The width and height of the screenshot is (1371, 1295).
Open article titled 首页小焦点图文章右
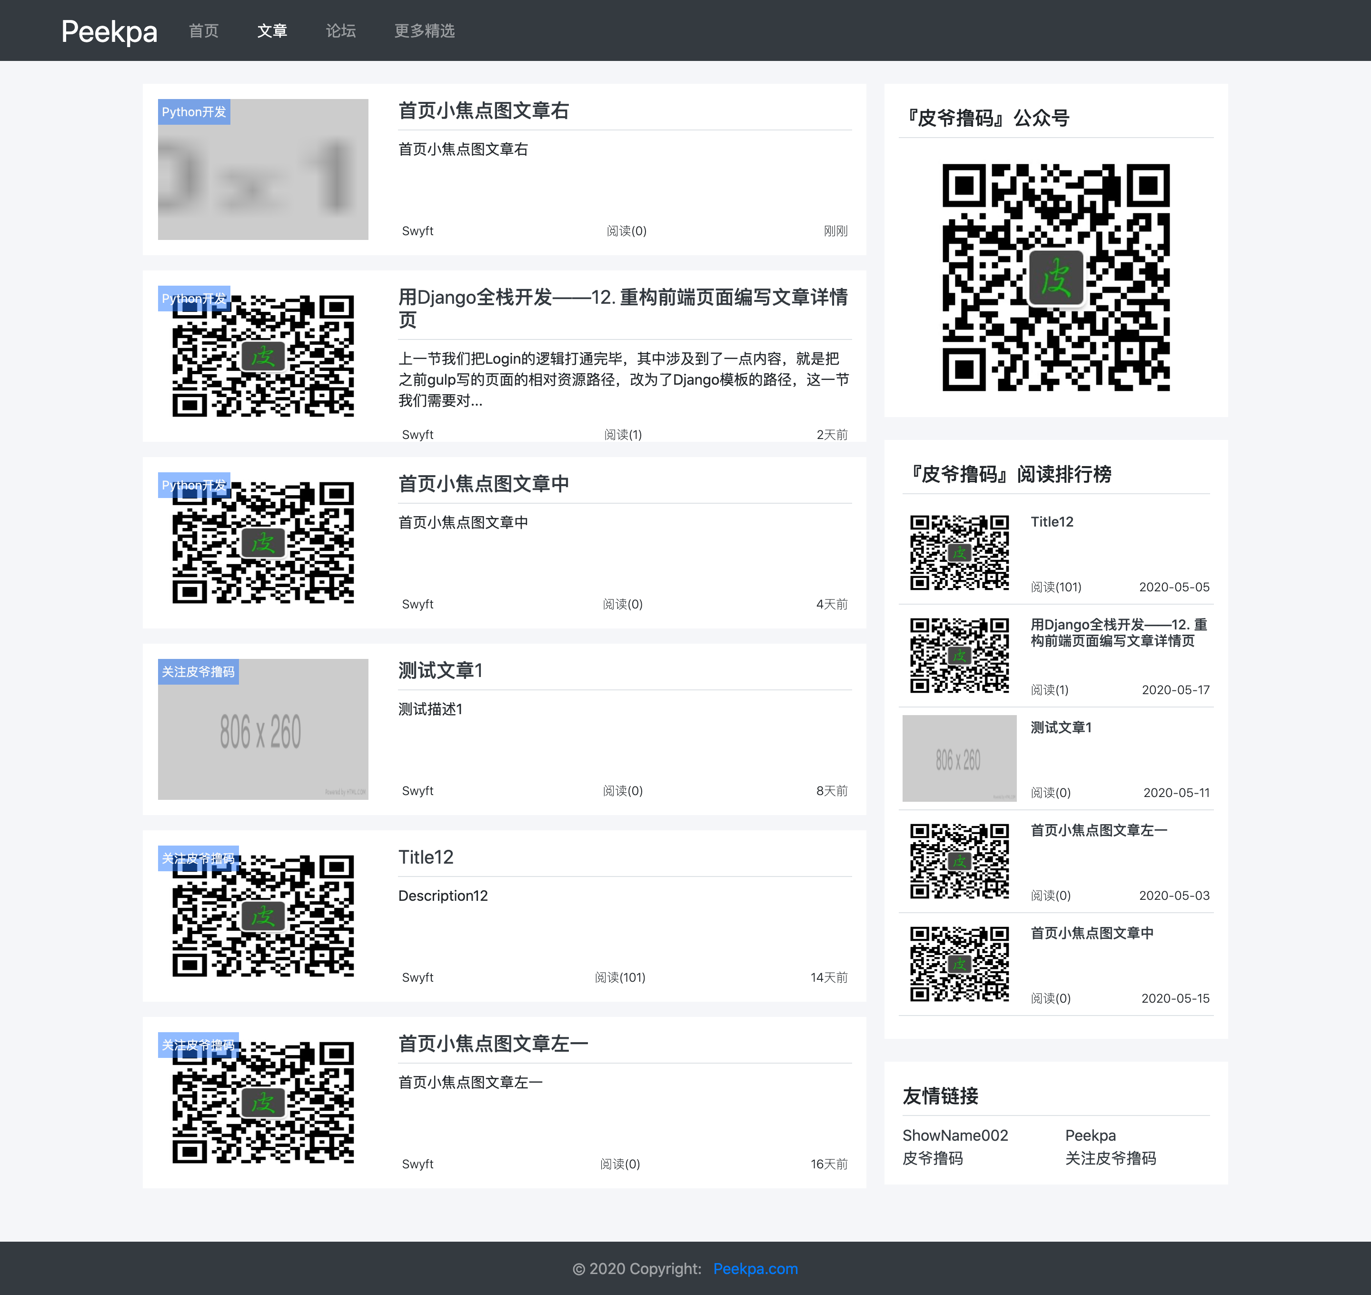(x=484, y=110)
